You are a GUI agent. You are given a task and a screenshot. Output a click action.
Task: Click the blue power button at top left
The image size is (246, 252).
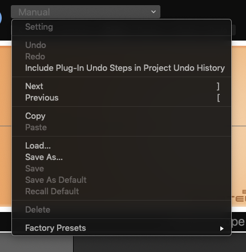(1, 18)
